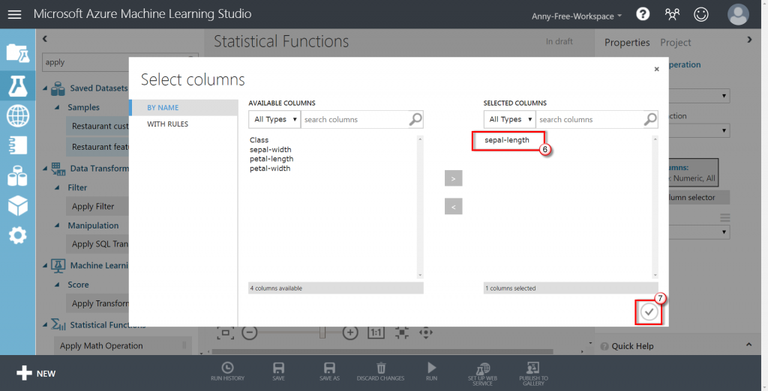The height and width of the screenshot is (391, 768).
Task: Click the available columns search field
Action: [355, 119]
